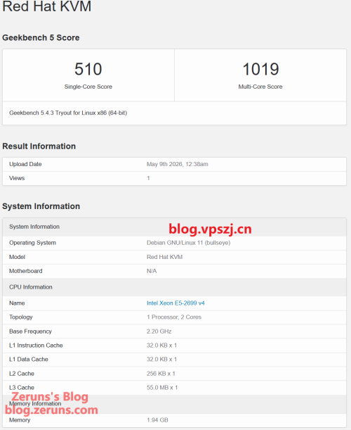Click the System Information section heading
Viewport: 351px width, 430px height.
pos(41,206)
